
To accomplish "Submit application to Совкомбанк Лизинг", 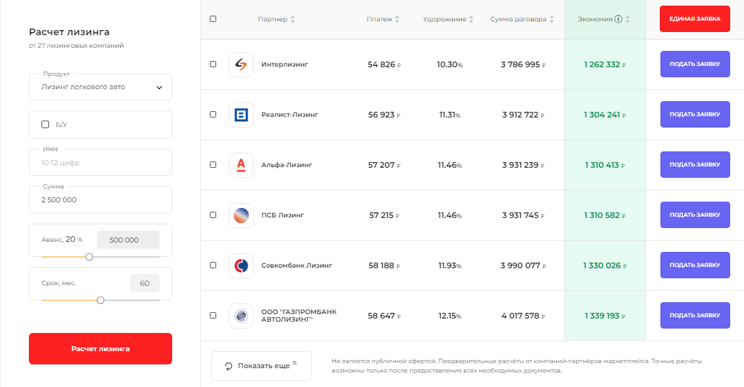I will click(x=694, y=265).
